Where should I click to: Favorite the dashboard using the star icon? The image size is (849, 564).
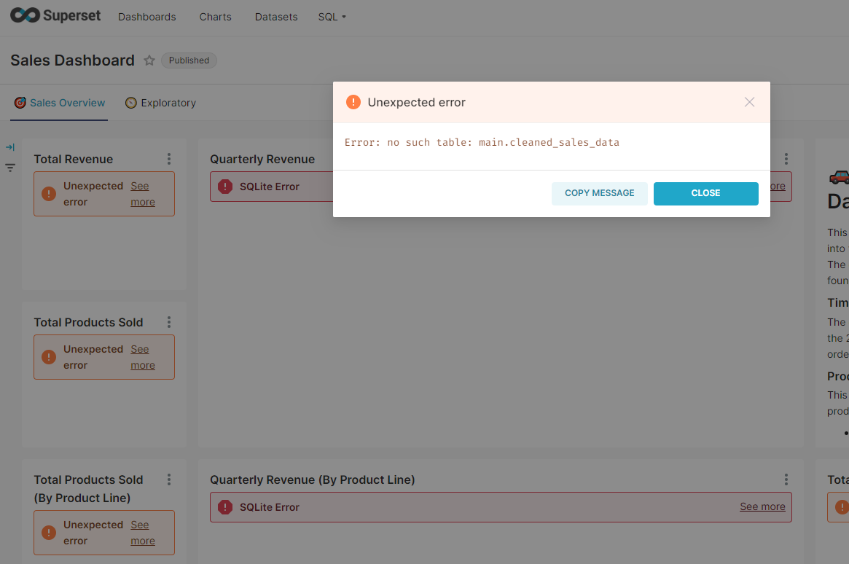pos(149,60)
